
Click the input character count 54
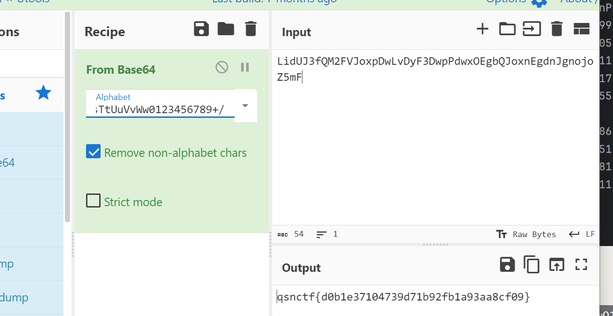tap(291, 234)
